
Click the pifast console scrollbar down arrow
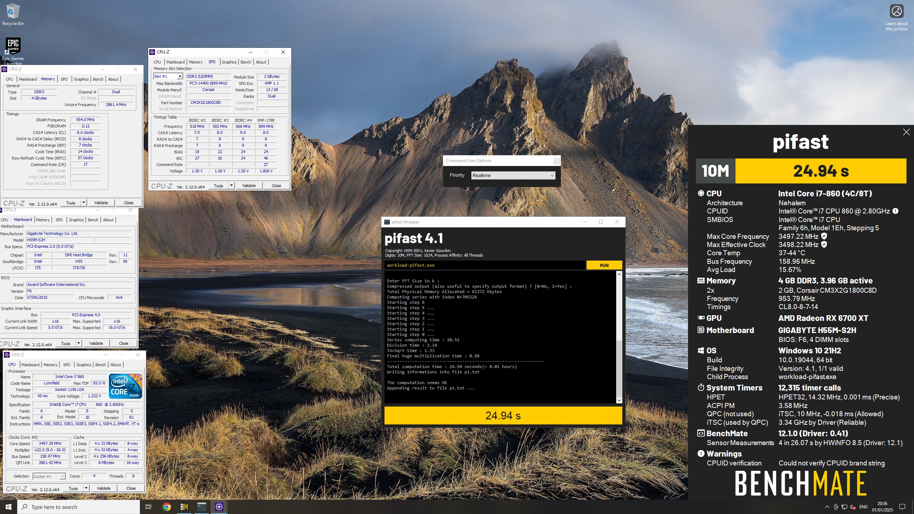[x=619, y=400]
